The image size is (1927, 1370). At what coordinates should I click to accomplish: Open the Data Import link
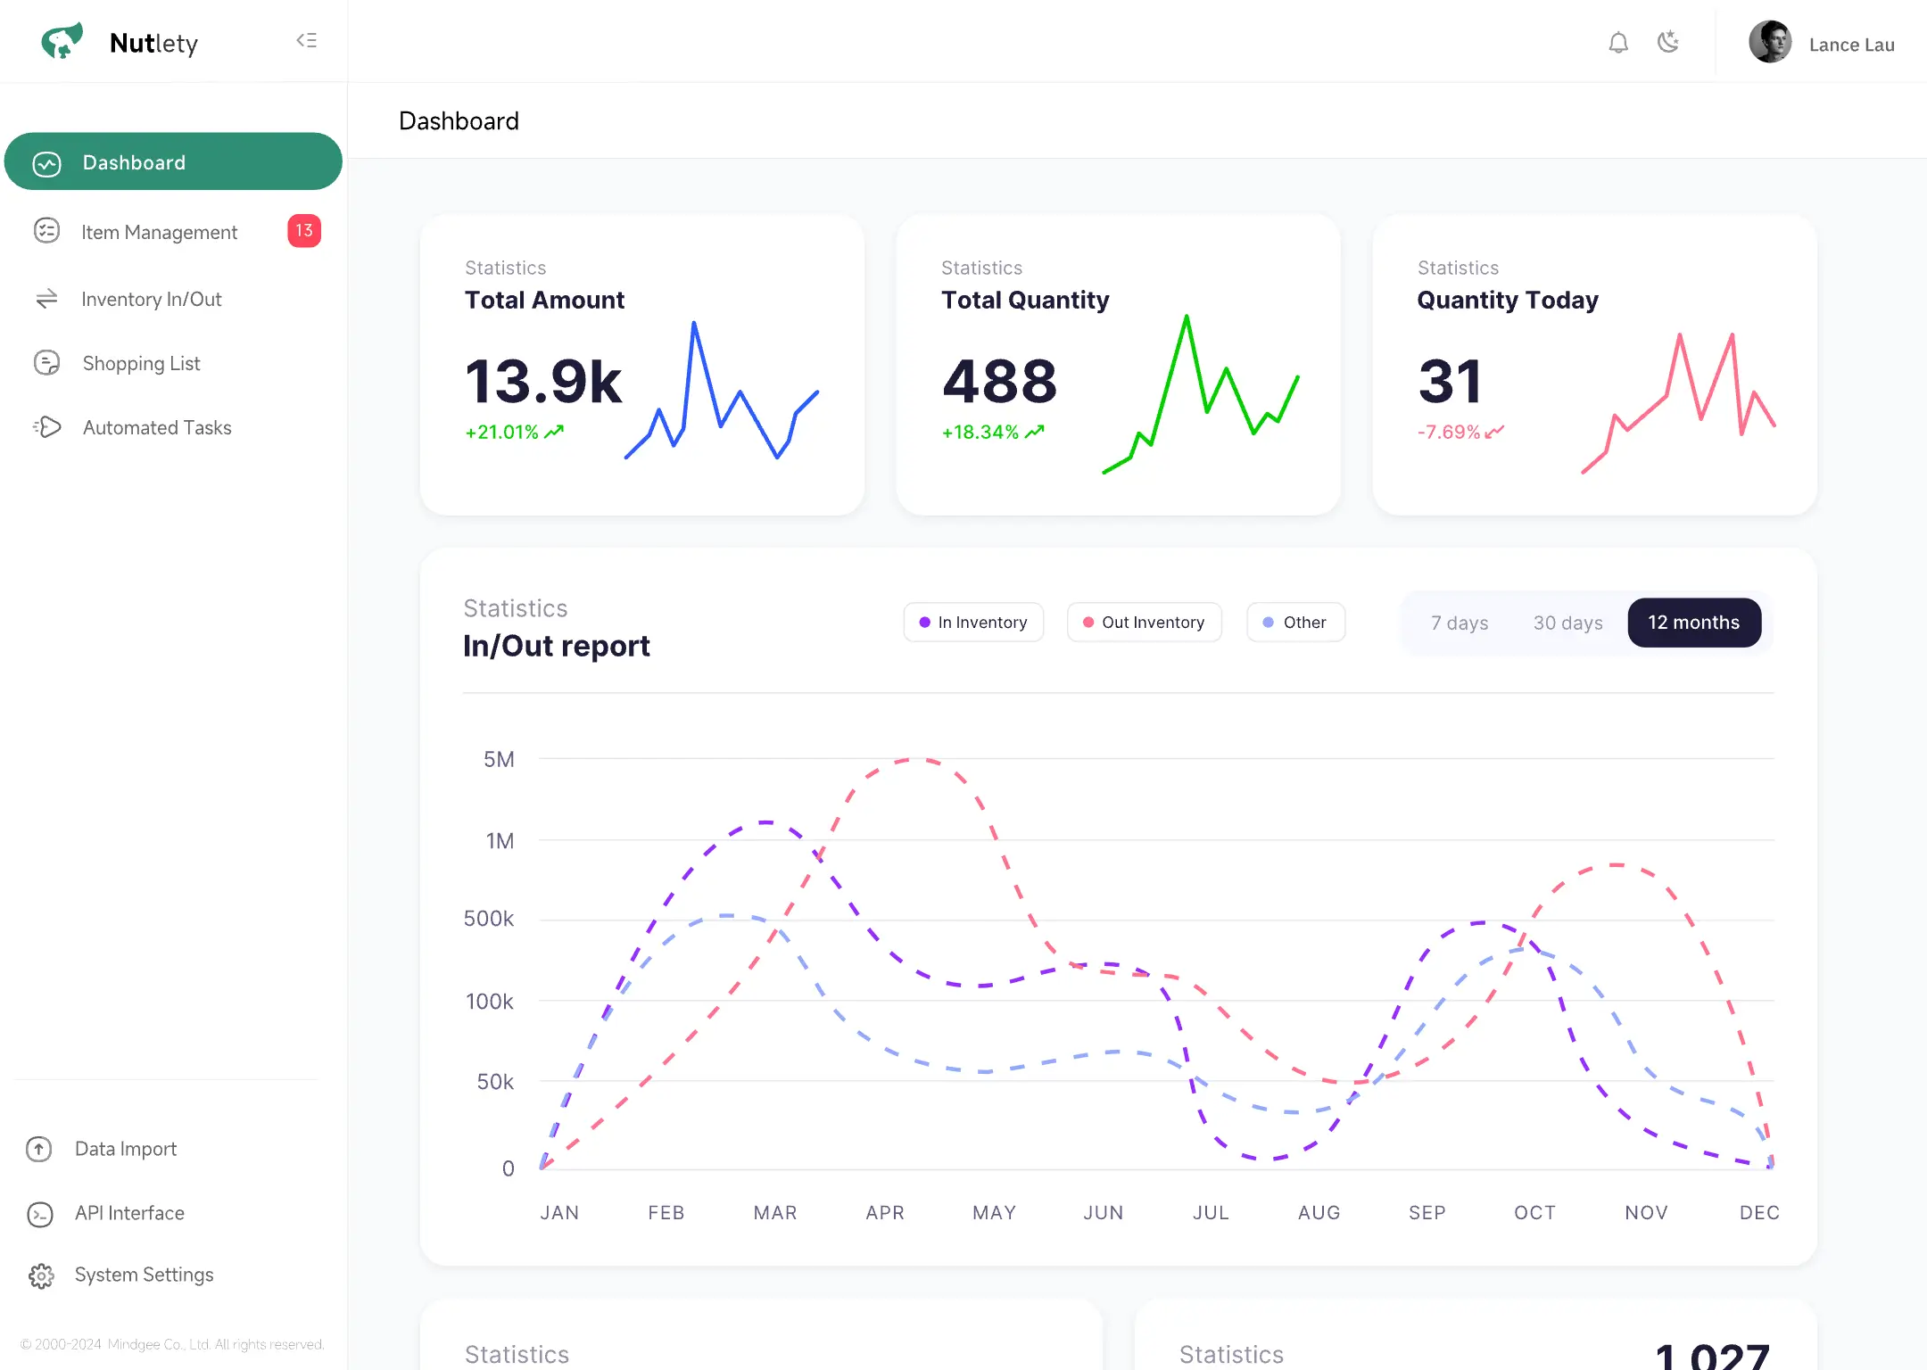click(x=125, y=1149)
